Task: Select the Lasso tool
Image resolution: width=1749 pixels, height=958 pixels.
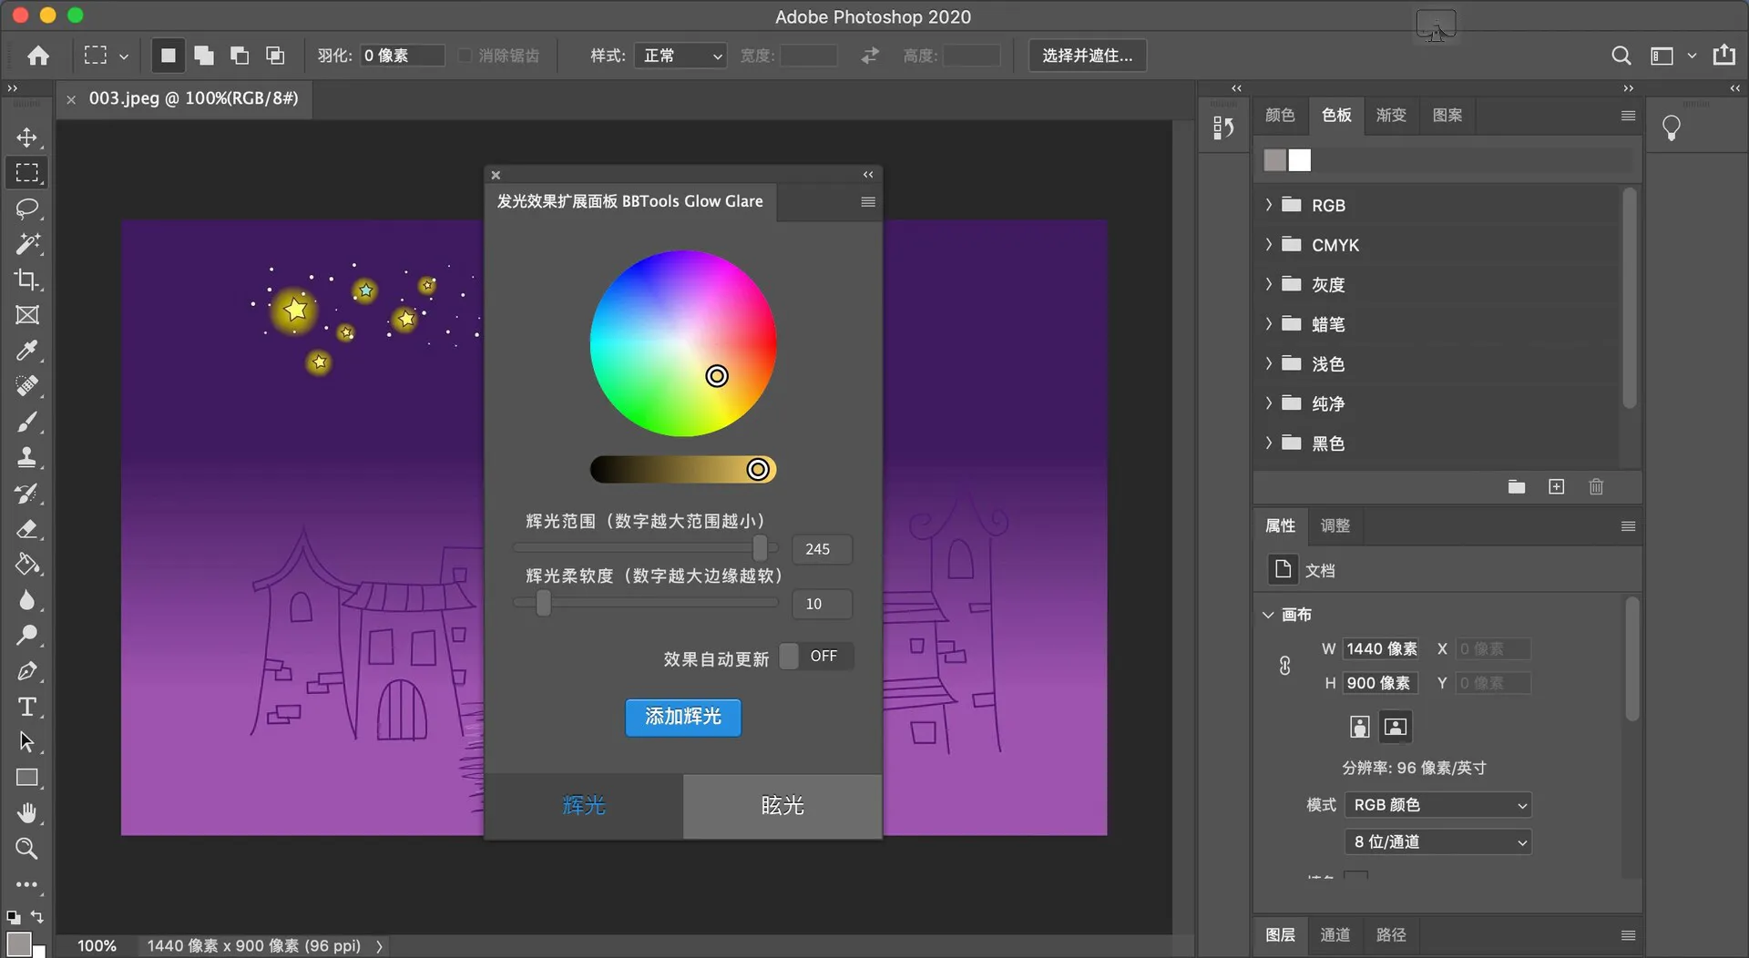Action: 27,209
